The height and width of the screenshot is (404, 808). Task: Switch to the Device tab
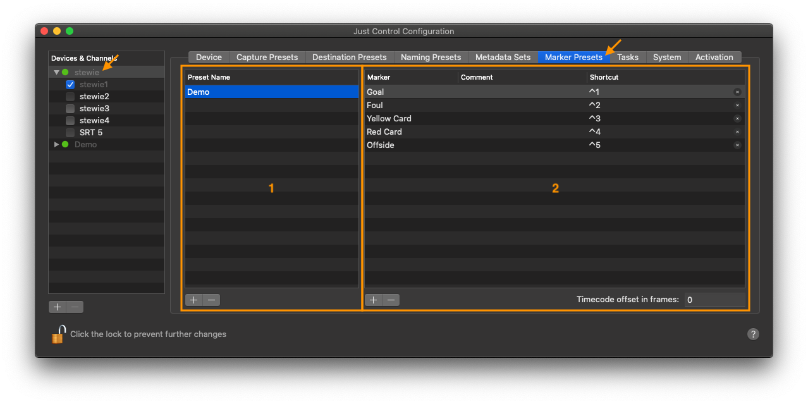(209, 57)
